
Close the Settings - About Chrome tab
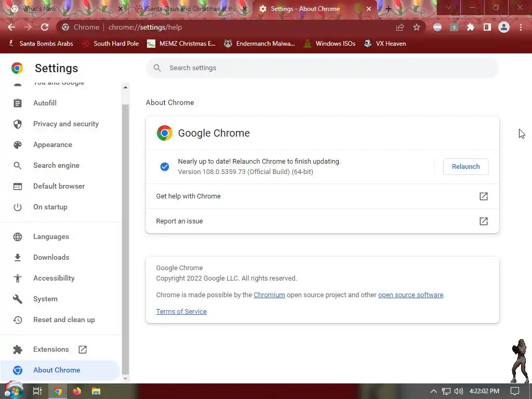pyautogui.click(x=369, y=9)
